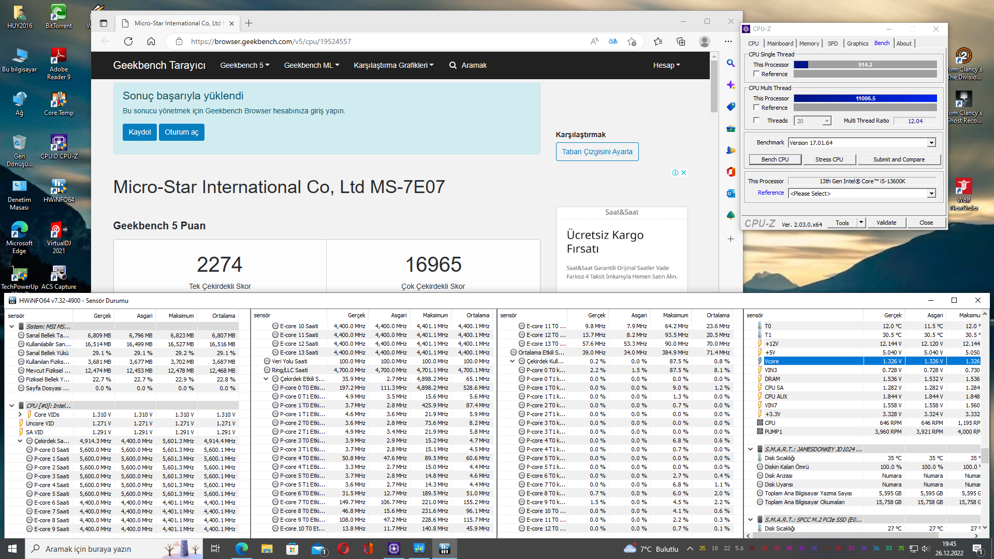Launch Core Temp from desktop
Viewport: 994px width, 559px height.
tap(59, 103)
